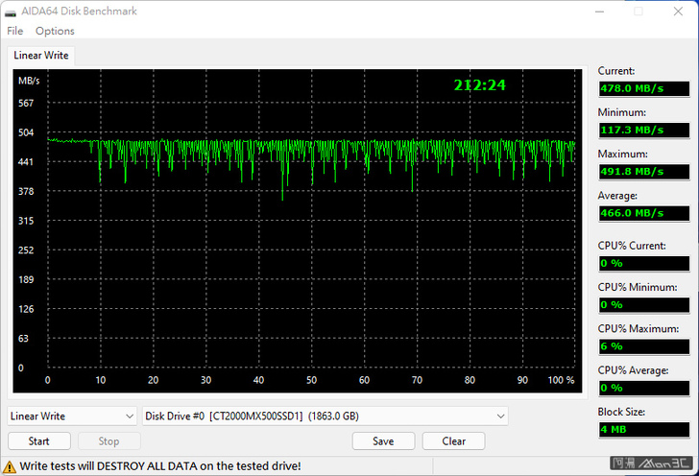Click the Block Size value 4 MB
Screen dimensions: 699x476
tap(644, 429)
